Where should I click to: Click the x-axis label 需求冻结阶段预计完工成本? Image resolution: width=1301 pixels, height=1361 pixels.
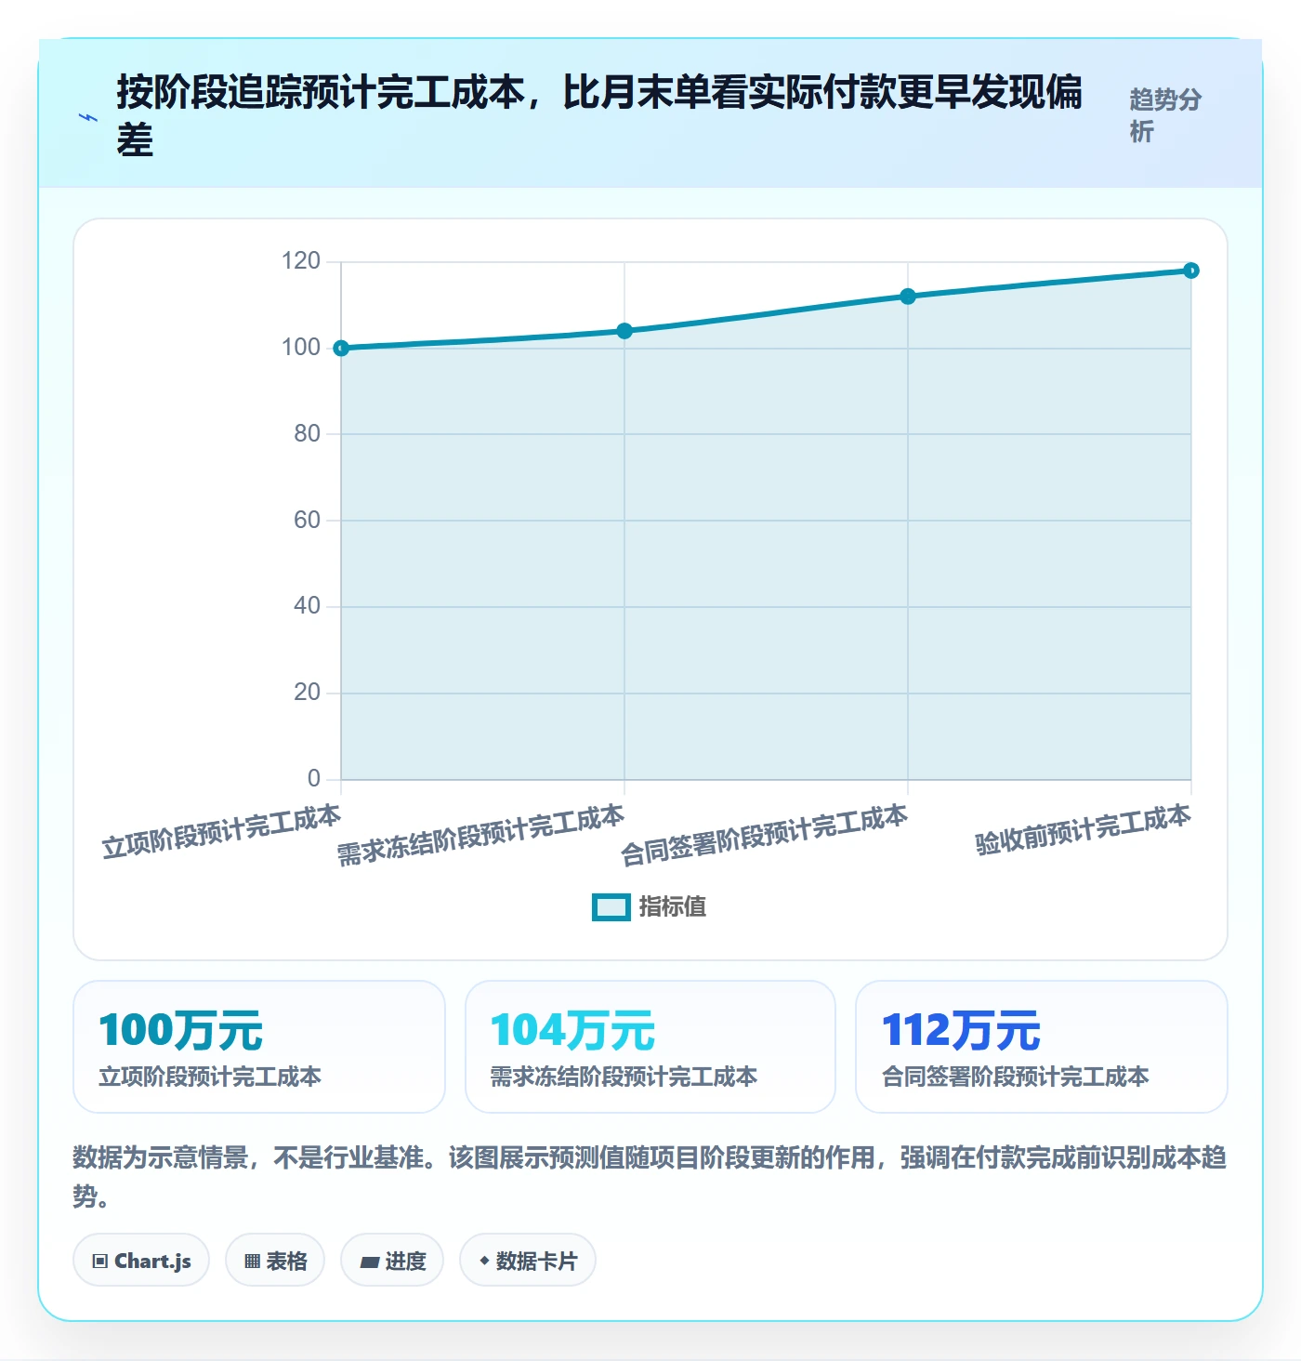(x=480, y=835)
